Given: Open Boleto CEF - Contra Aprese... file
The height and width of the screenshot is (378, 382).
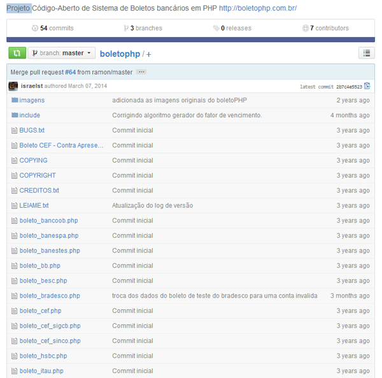Looking at the screenshot, I should [61, 145].
